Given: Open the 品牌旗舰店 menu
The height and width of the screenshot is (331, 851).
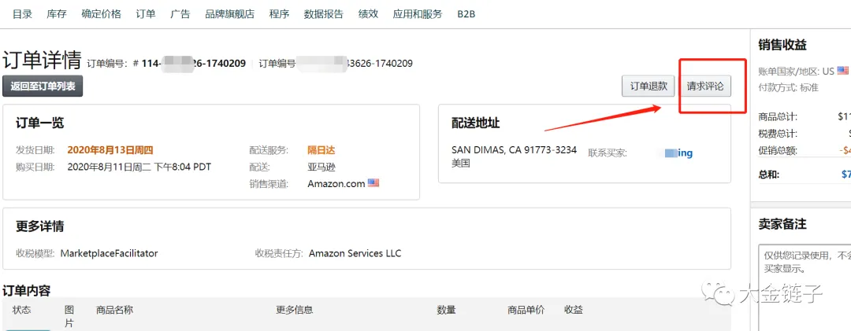Looking at the screenshot, I should point(229,14).
